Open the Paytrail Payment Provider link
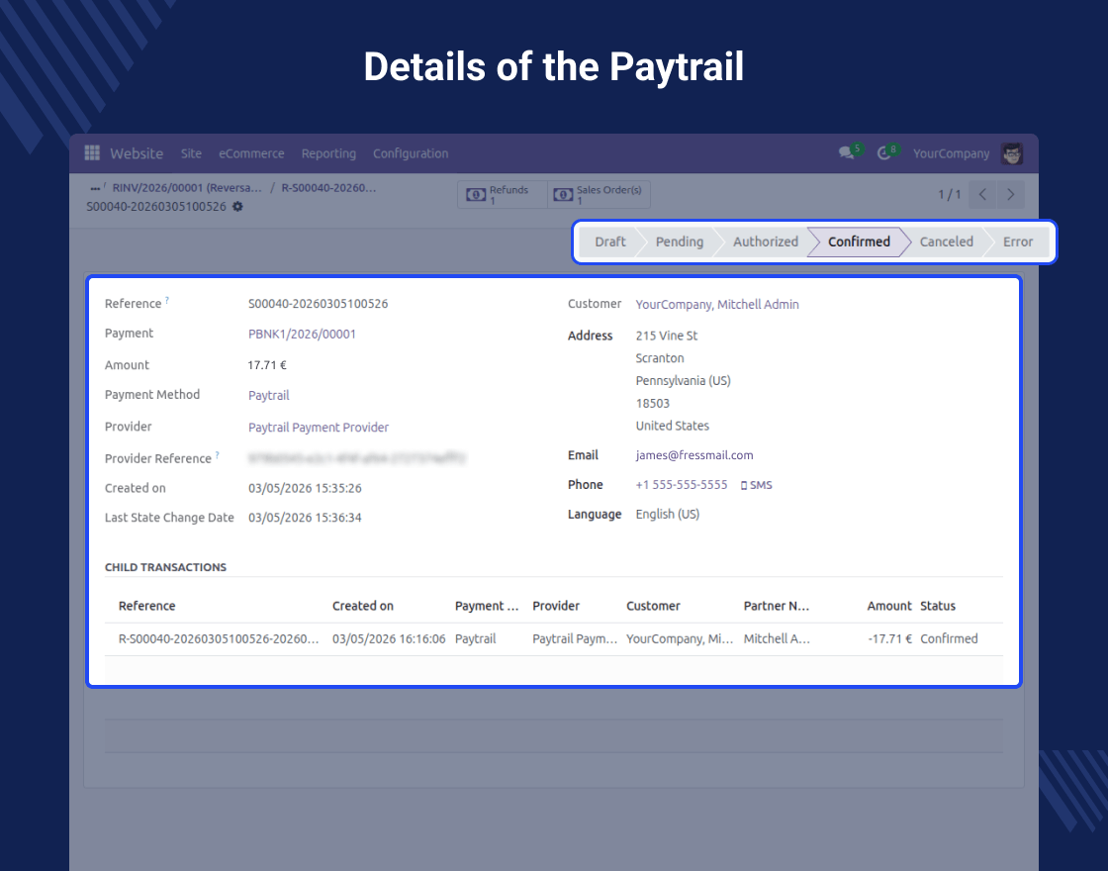Image resolution: width=1108 pixels, height=871 pixels. [318, 427]
